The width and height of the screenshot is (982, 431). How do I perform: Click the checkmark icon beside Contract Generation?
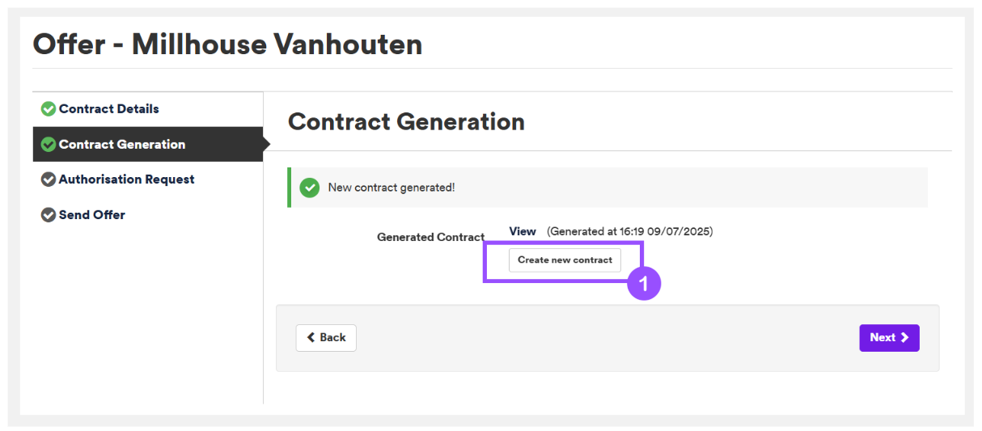[x=49, y=145]
